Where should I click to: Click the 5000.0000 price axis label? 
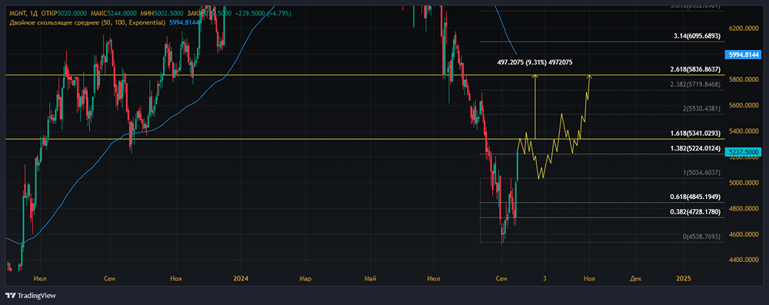tap(744, 183)
